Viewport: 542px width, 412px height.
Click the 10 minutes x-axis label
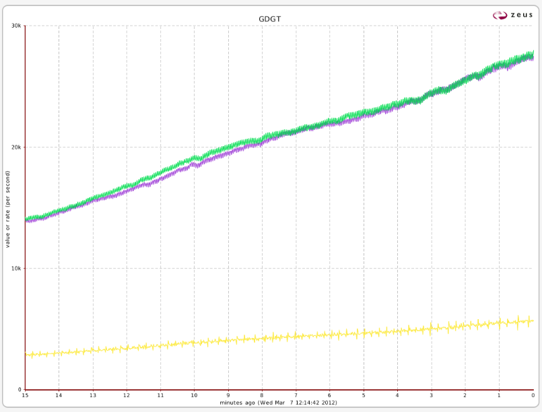195,395
